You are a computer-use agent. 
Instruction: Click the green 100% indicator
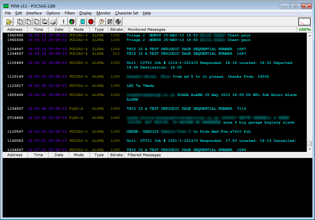point(305,29)
